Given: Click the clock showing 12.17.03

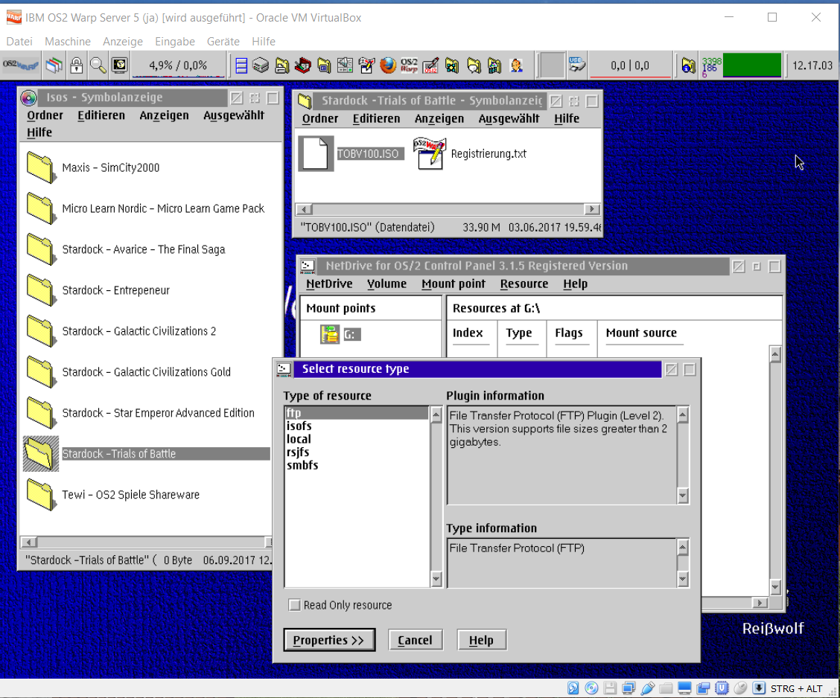Looking at the screenshot, I should [812, 65].
